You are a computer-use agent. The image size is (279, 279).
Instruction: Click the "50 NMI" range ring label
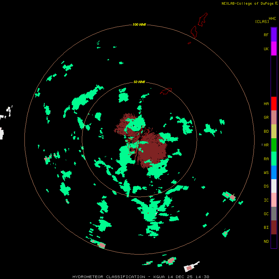click(139, 82)
